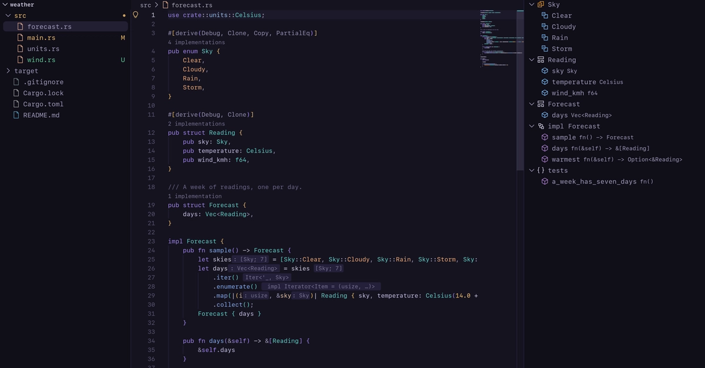Click the file icon next to Cargo.toml

tap(16, 104)
